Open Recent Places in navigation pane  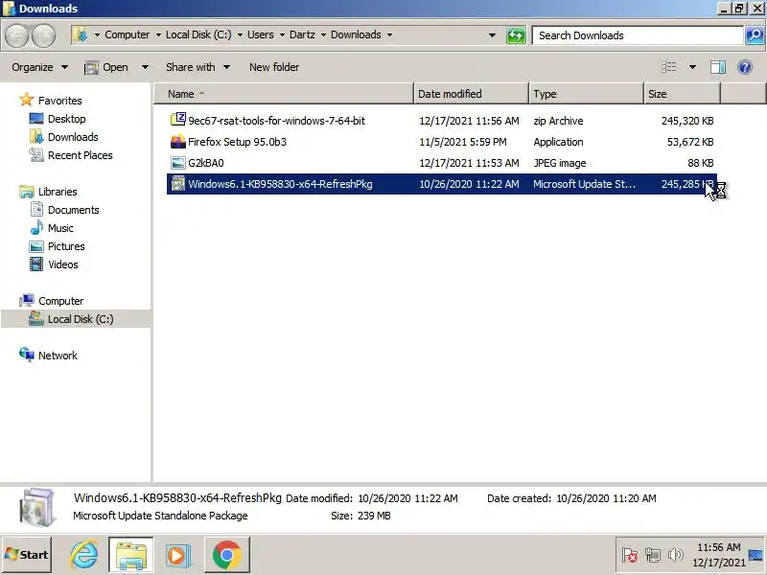(x=81, y=155)
